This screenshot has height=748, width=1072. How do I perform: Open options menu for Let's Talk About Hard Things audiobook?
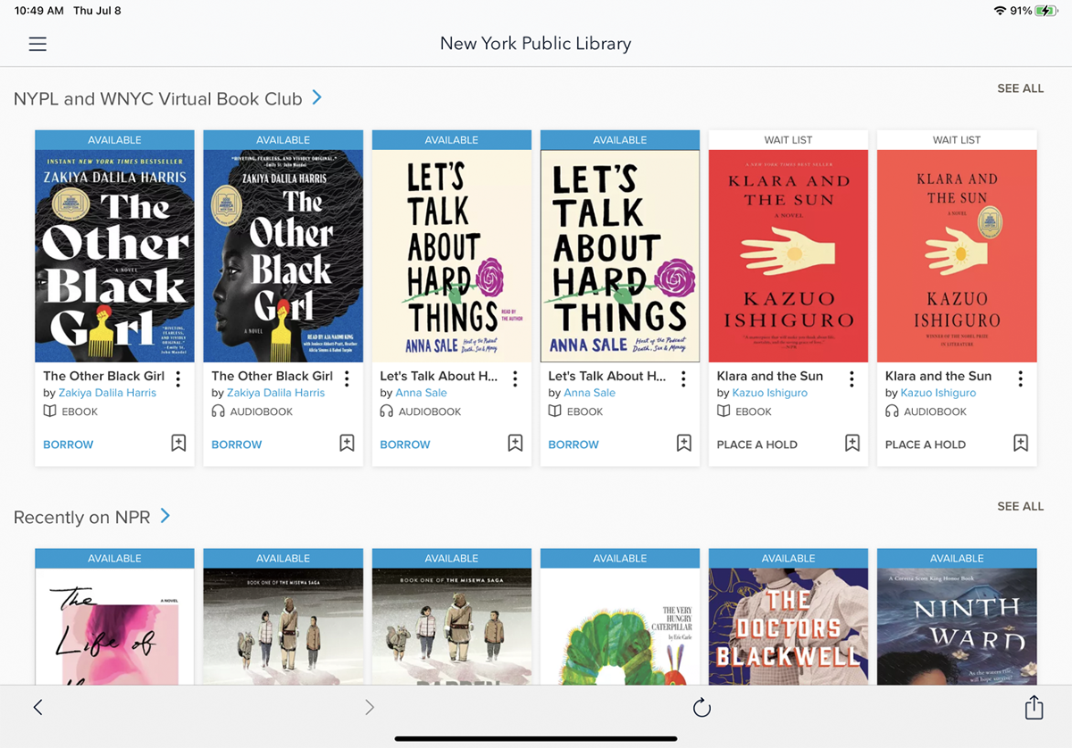point(515,379)
